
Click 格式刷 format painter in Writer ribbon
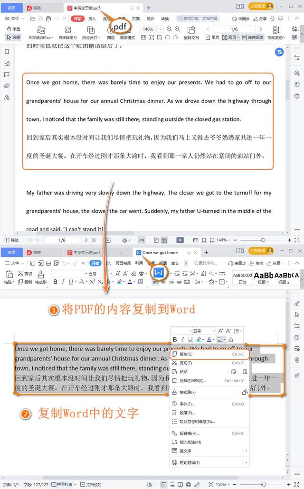(41, 277)
